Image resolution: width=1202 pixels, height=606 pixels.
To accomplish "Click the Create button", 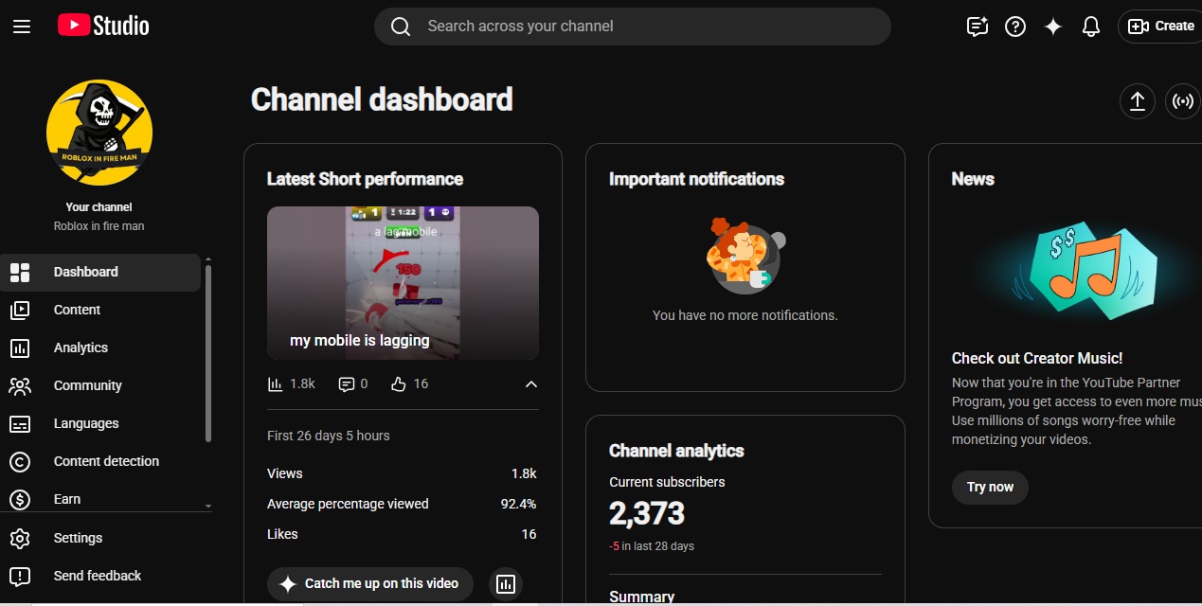I will [1160, 27].
